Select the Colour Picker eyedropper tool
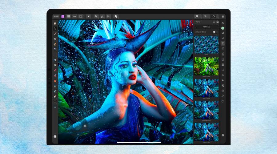 click(55, 34)
